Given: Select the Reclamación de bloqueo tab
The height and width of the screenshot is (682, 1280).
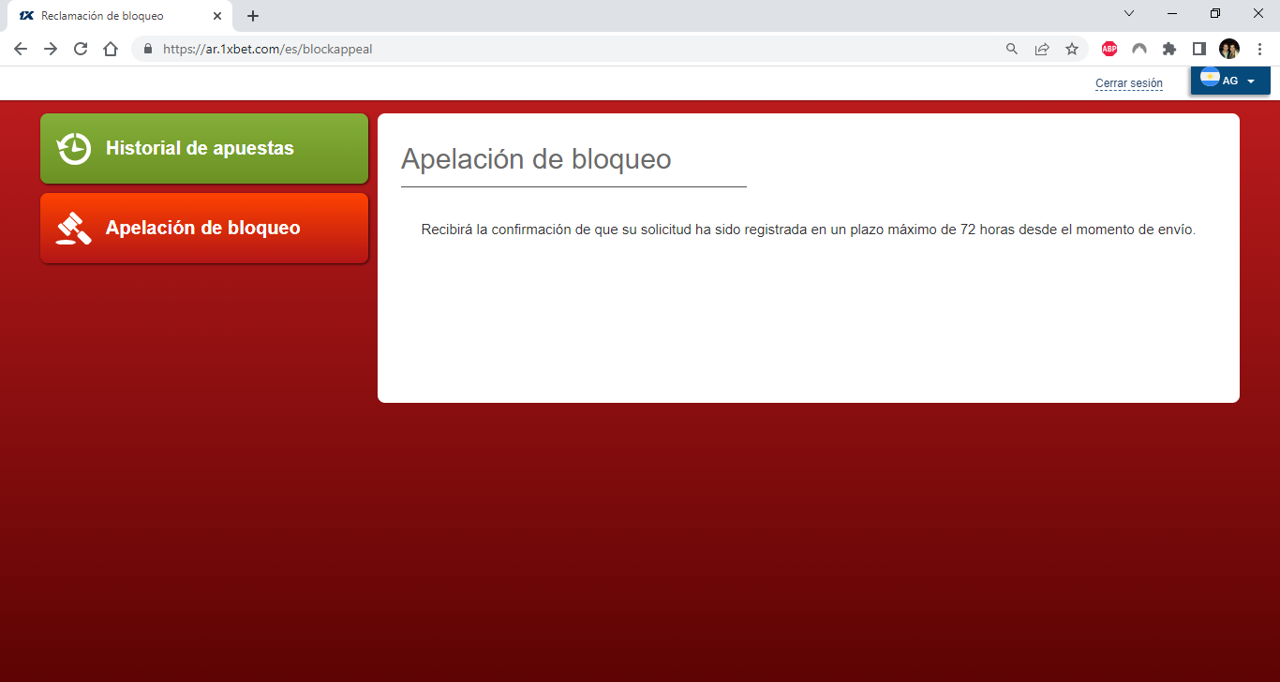Looking at the screenshot, I should point(119,16).
